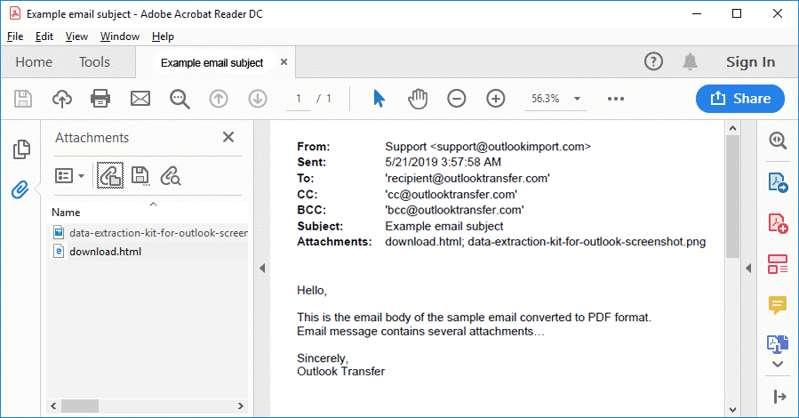This screenshot has width=799, height=418.
Task: Open the search tool in right pane
Action: coord(778,141)
